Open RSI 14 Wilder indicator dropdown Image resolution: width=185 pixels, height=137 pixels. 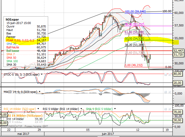point(38,109)
